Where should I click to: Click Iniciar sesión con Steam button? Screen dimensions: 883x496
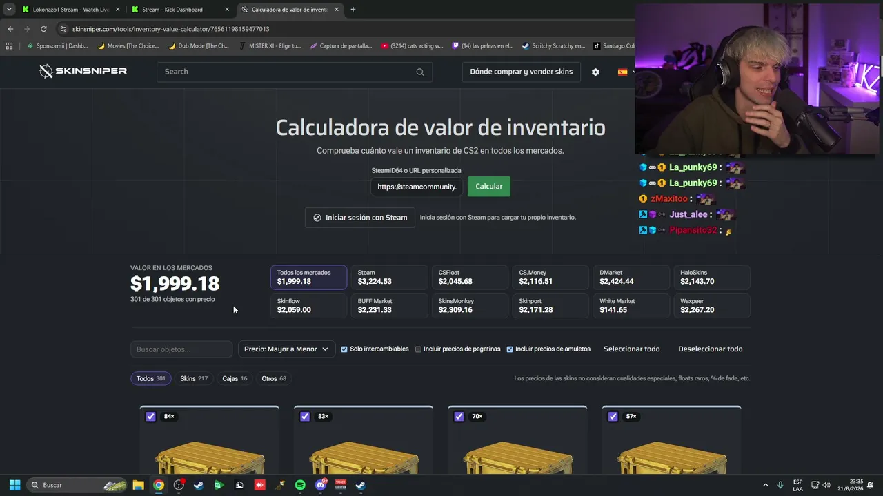(x=360, y=218)
